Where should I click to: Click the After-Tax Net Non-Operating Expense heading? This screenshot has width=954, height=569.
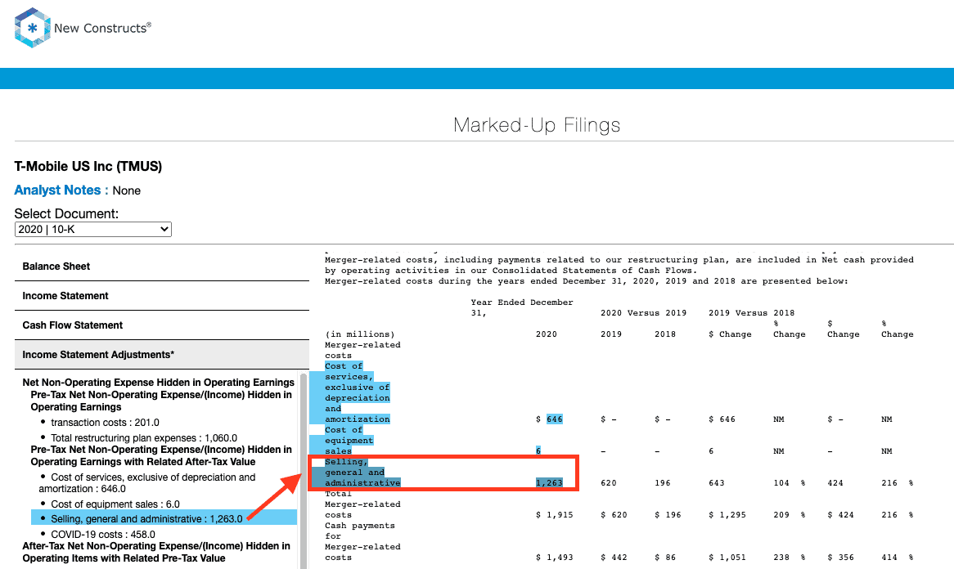point(156,552)
